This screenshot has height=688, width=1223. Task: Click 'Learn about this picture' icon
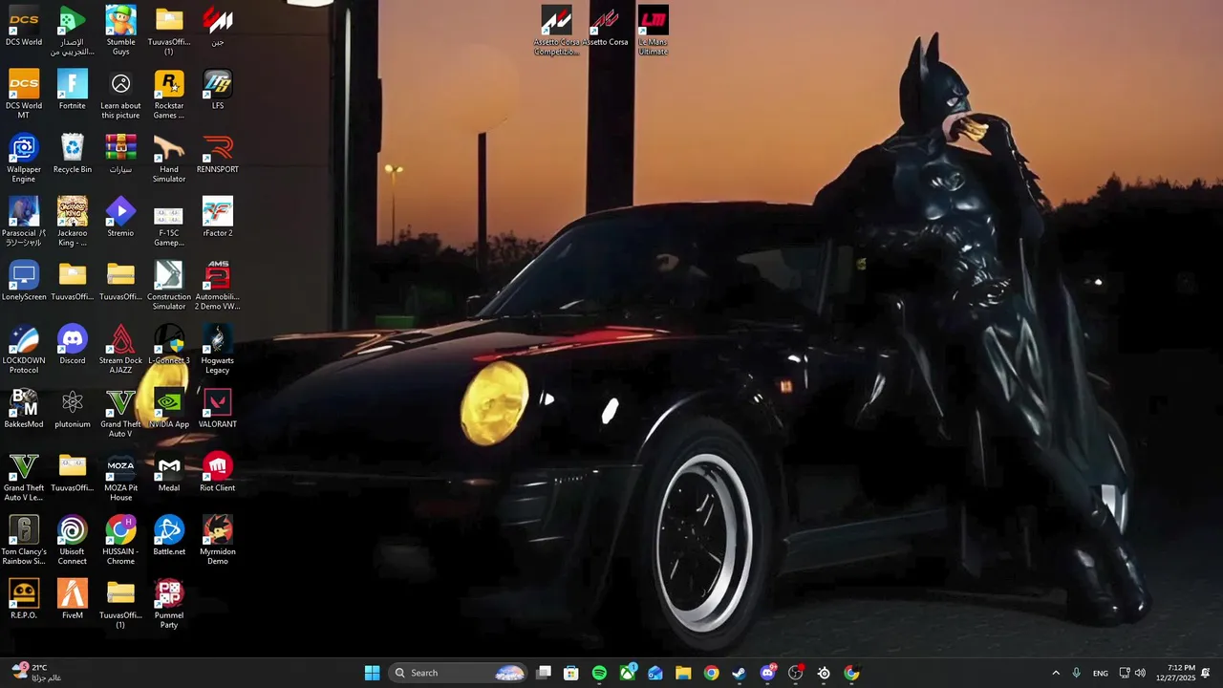[120, 94]
